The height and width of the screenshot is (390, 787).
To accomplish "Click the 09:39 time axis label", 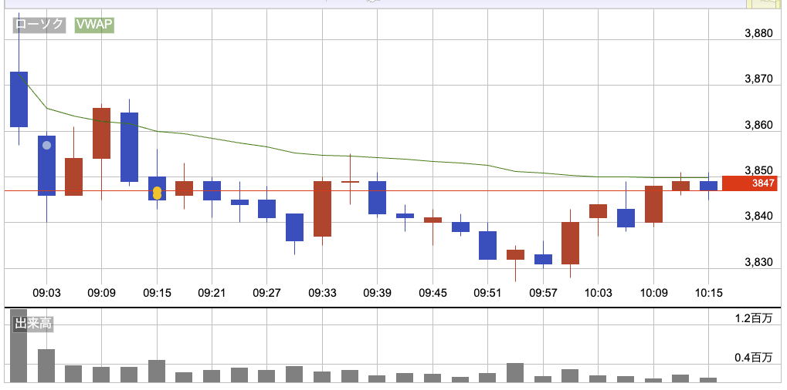I will pyautogui.click(x=377, y=293).
